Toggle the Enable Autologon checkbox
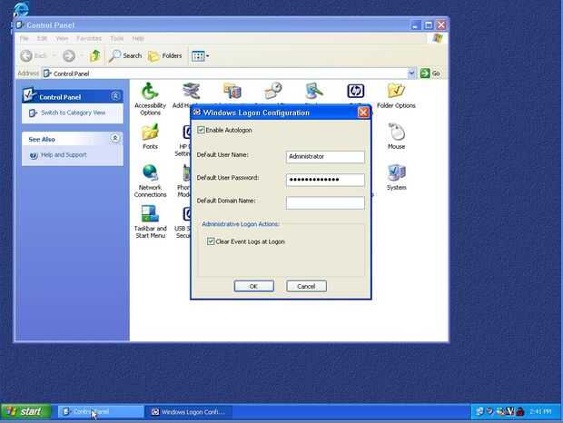 tap(201, 130)
